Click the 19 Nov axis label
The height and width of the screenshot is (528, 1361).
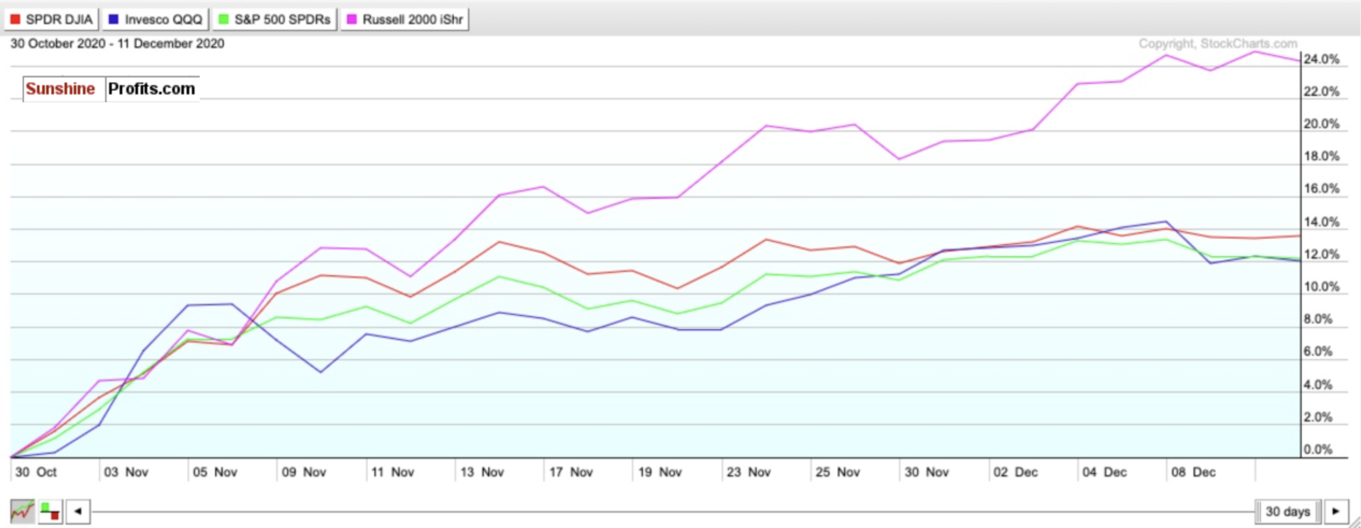[x=660, y=472]
